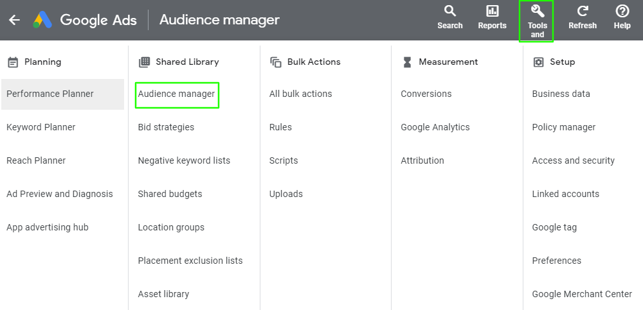The height and width of the screenshot is (310, 643).
Task: Open Audience manager in Shared Library
Action: pyautogui.click(x=177, y=94)
